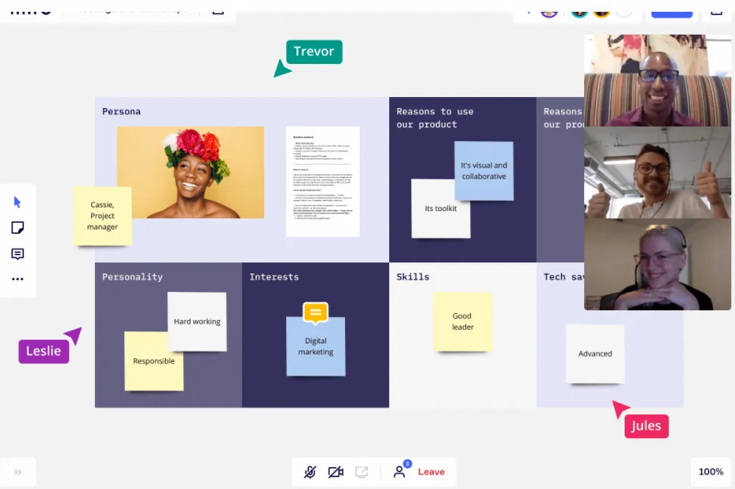Select the blue 'It's visual and collaborative' note
Image resolution: width=735 pixels, height=489 pixels.
coord(483,171)
